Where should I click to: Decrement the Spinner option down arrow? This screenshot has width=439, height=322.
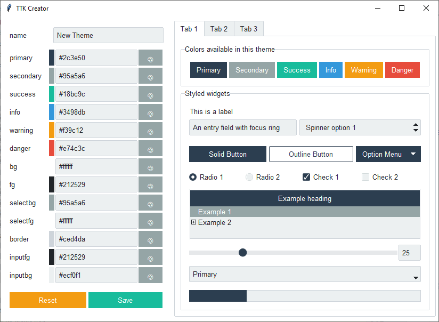[416, 130]
